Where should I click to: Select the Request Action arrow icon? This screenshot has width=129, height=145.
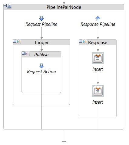tap(41, 66)
